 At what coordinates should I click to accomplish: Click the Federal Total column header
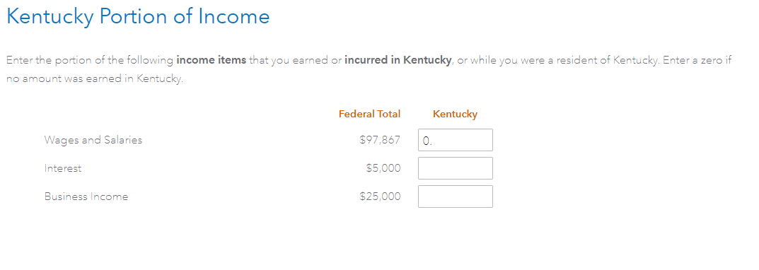point(369,115)
